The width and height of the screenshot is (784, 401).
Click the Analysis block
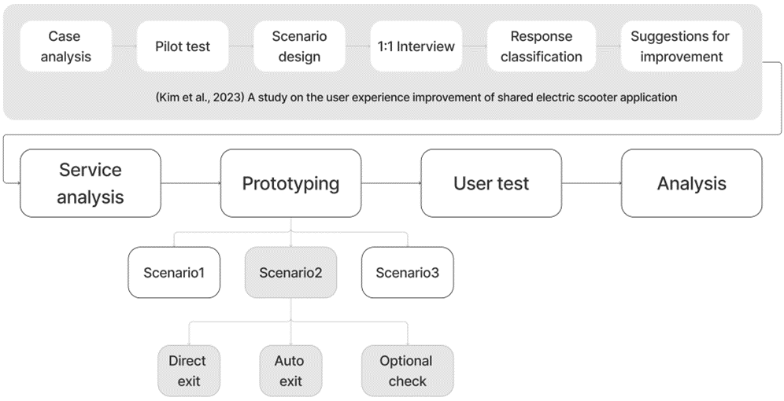pyautogui.click(x=691, y=183)
